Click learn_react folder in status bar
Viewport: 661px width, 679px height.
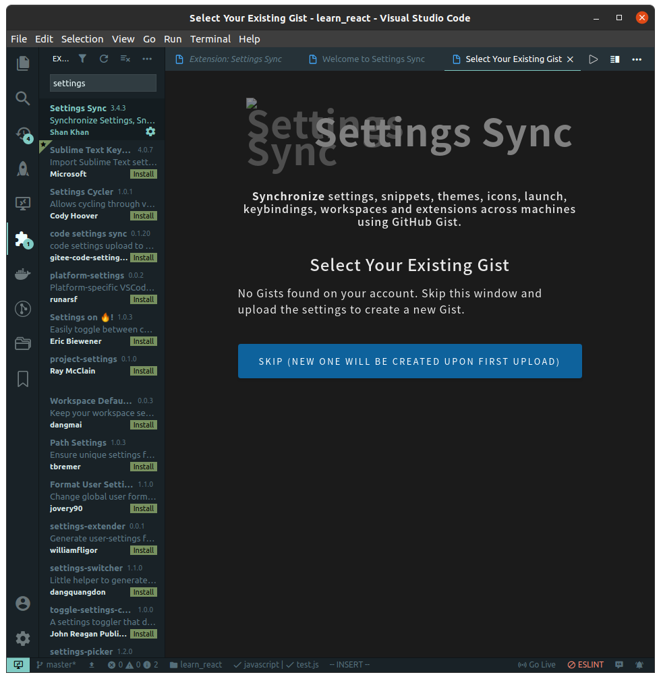(196, 665)
